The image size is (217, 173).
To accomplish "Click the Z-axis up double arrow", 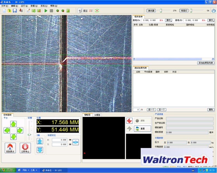I will point(40,141).
